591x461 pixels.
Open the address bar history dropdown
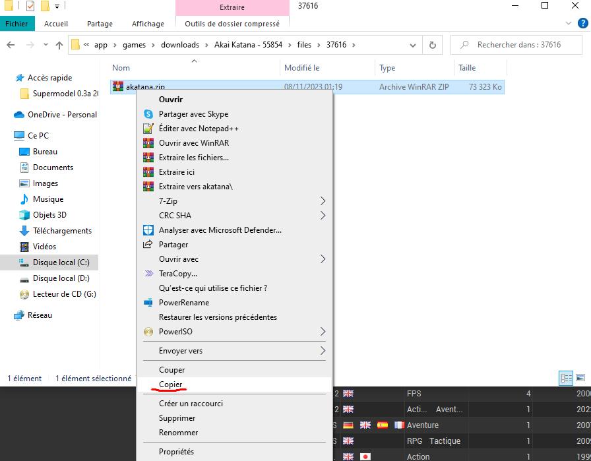coord(413,44)
